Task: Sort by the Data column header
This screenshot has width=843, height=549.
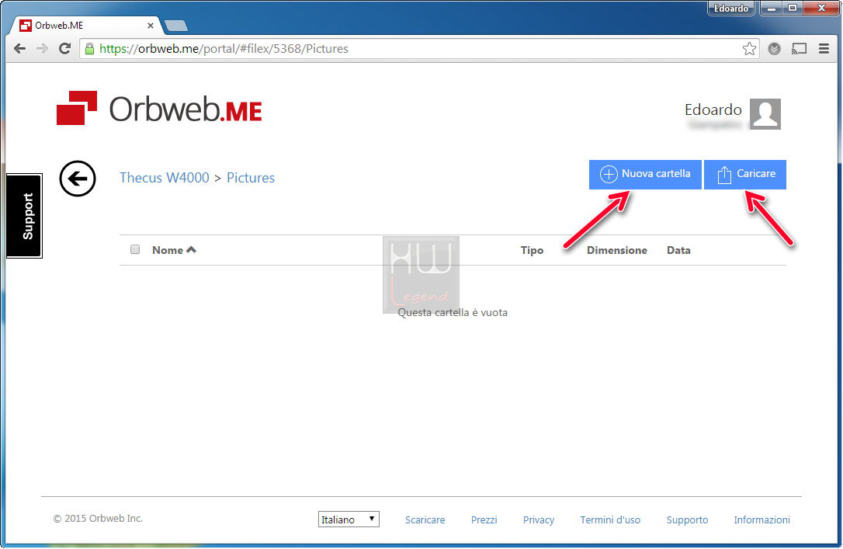Action: (x=678, y=250)
